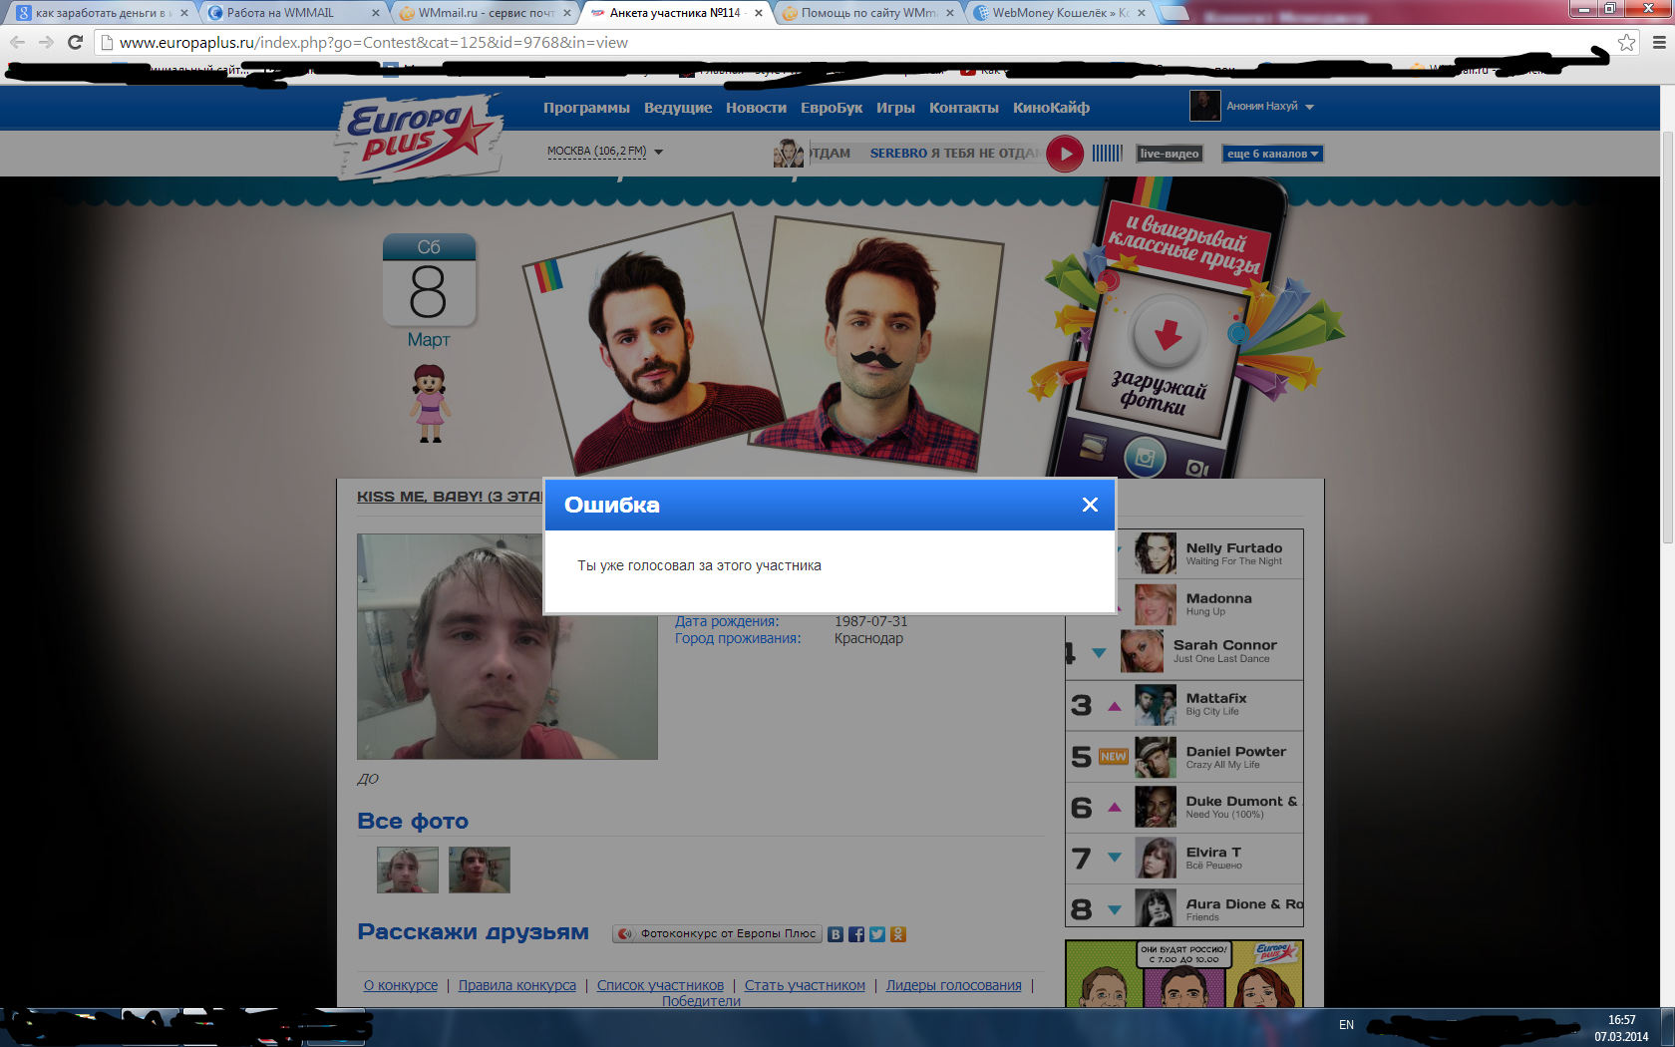The width and height of the screenshot is (1675, 1047).
Task: Open Madonna 'Hung Up' chart entry
Action: 1208,604
